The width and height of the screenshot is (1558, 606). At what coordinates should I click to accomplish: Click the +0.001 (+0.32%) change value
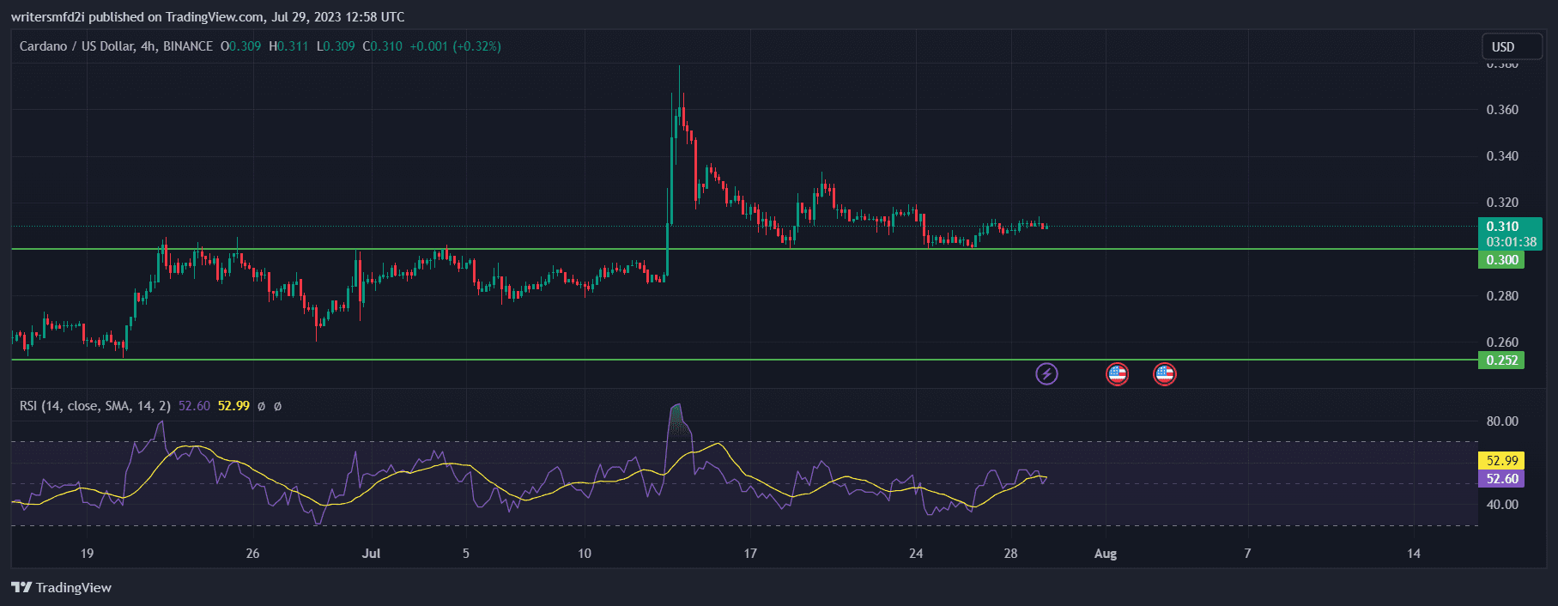click(x=455, y=46)
